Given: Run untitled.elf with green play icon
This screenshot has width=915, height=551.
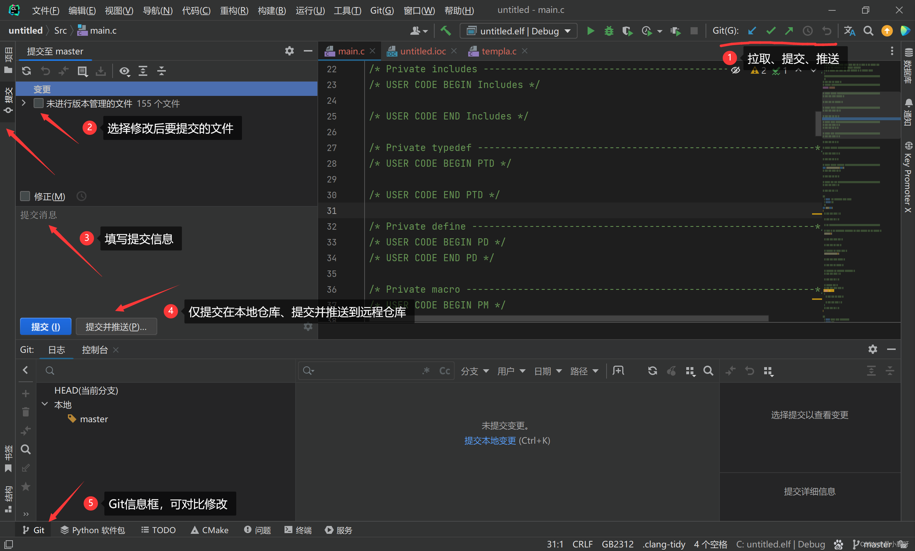Looking at the screenshot, I should 590,31.
